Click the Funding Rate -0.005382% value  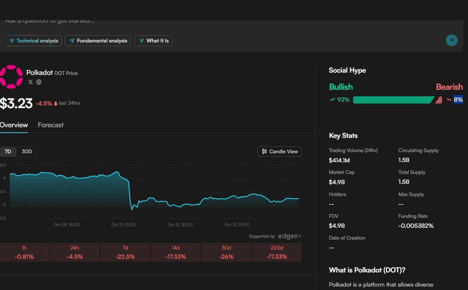[x=416, y=226]
